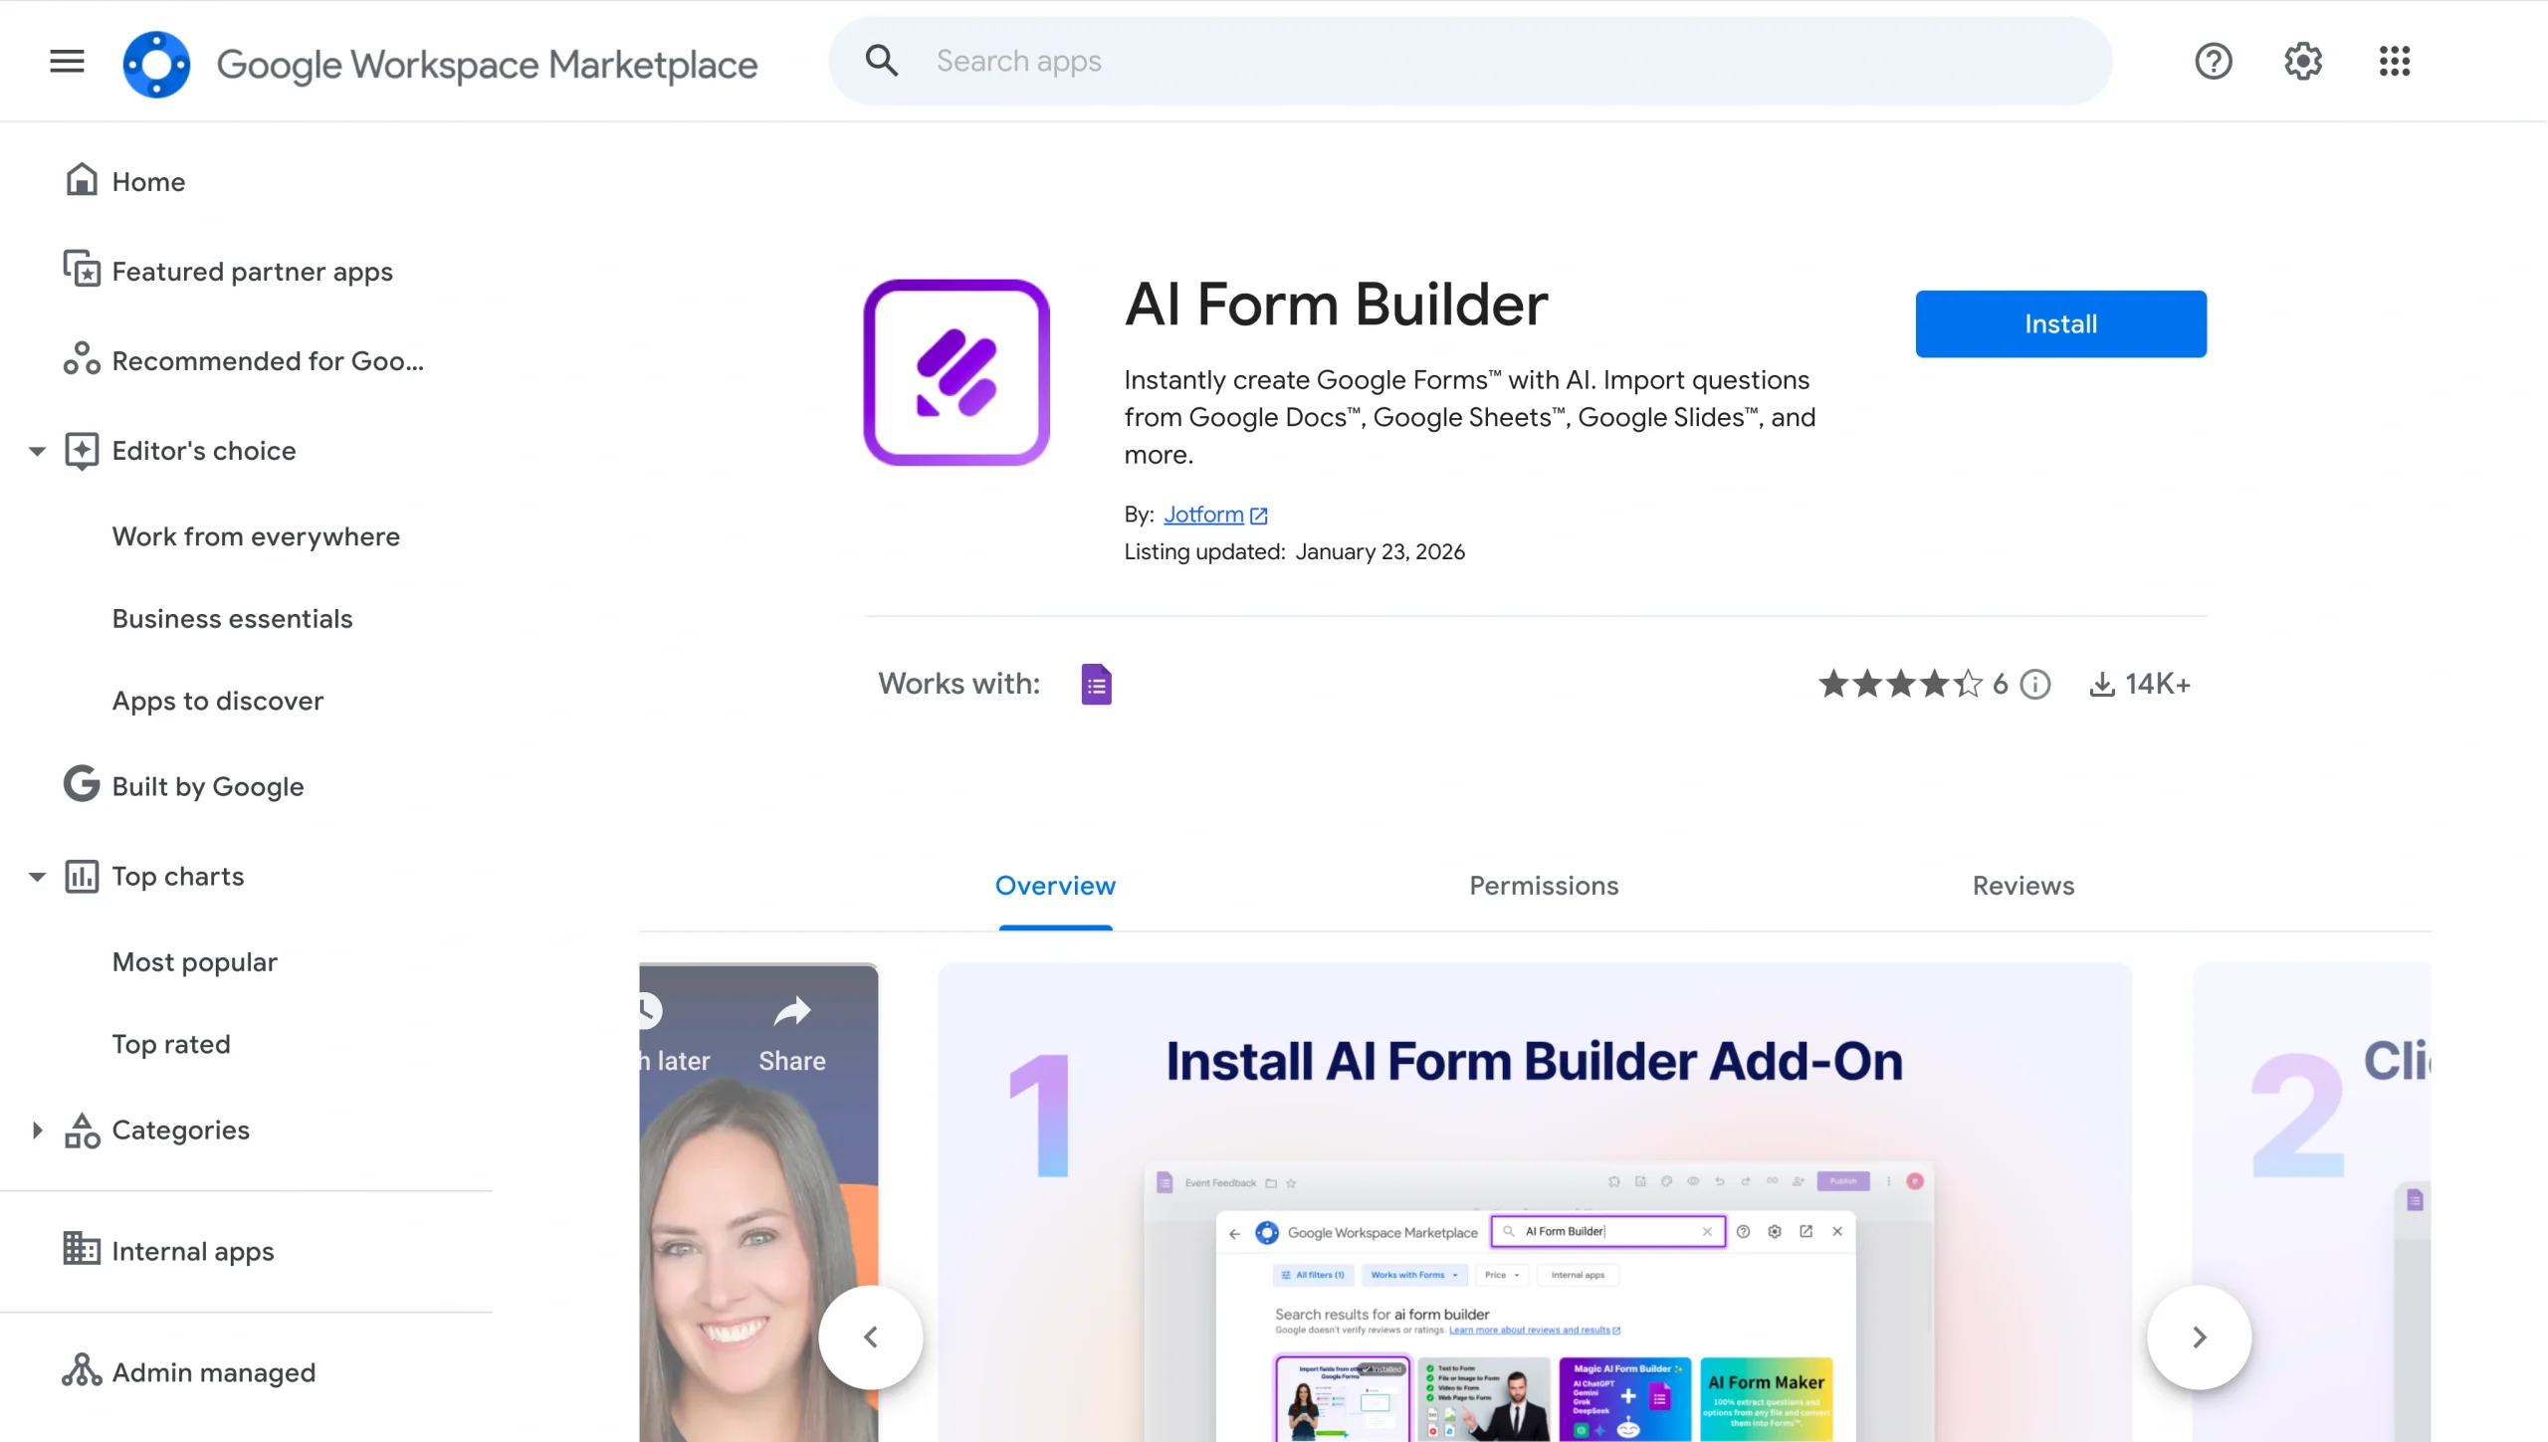Install the AI Form Builder app
Image resolution: width=2548 pixels, height=1442 pixels.
click(x=2061, y=323)
